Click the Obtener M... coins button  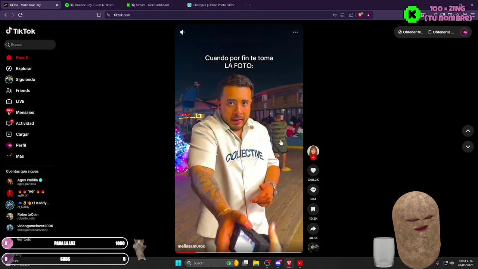point(410,32)
